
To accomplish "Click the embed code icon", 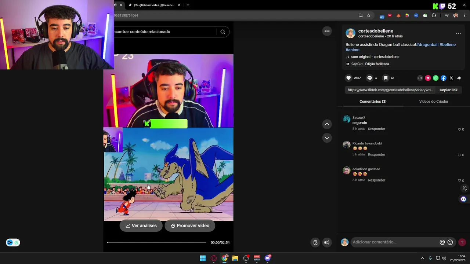I will point(420,78).
